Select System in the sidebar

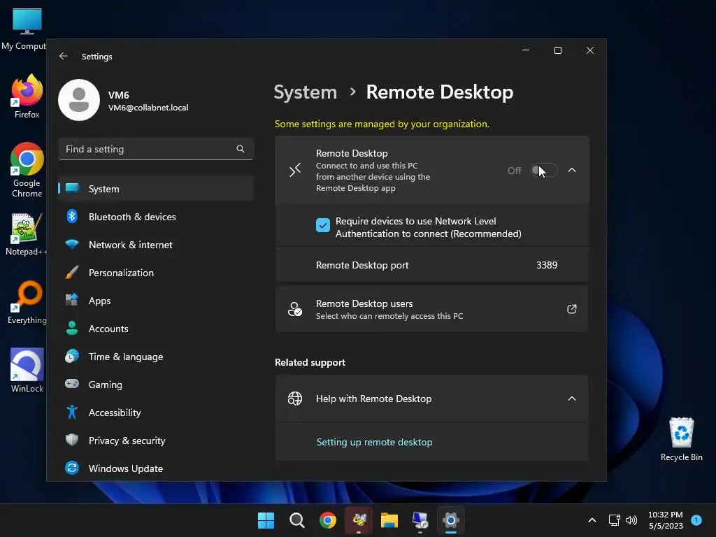click(156, 189)
